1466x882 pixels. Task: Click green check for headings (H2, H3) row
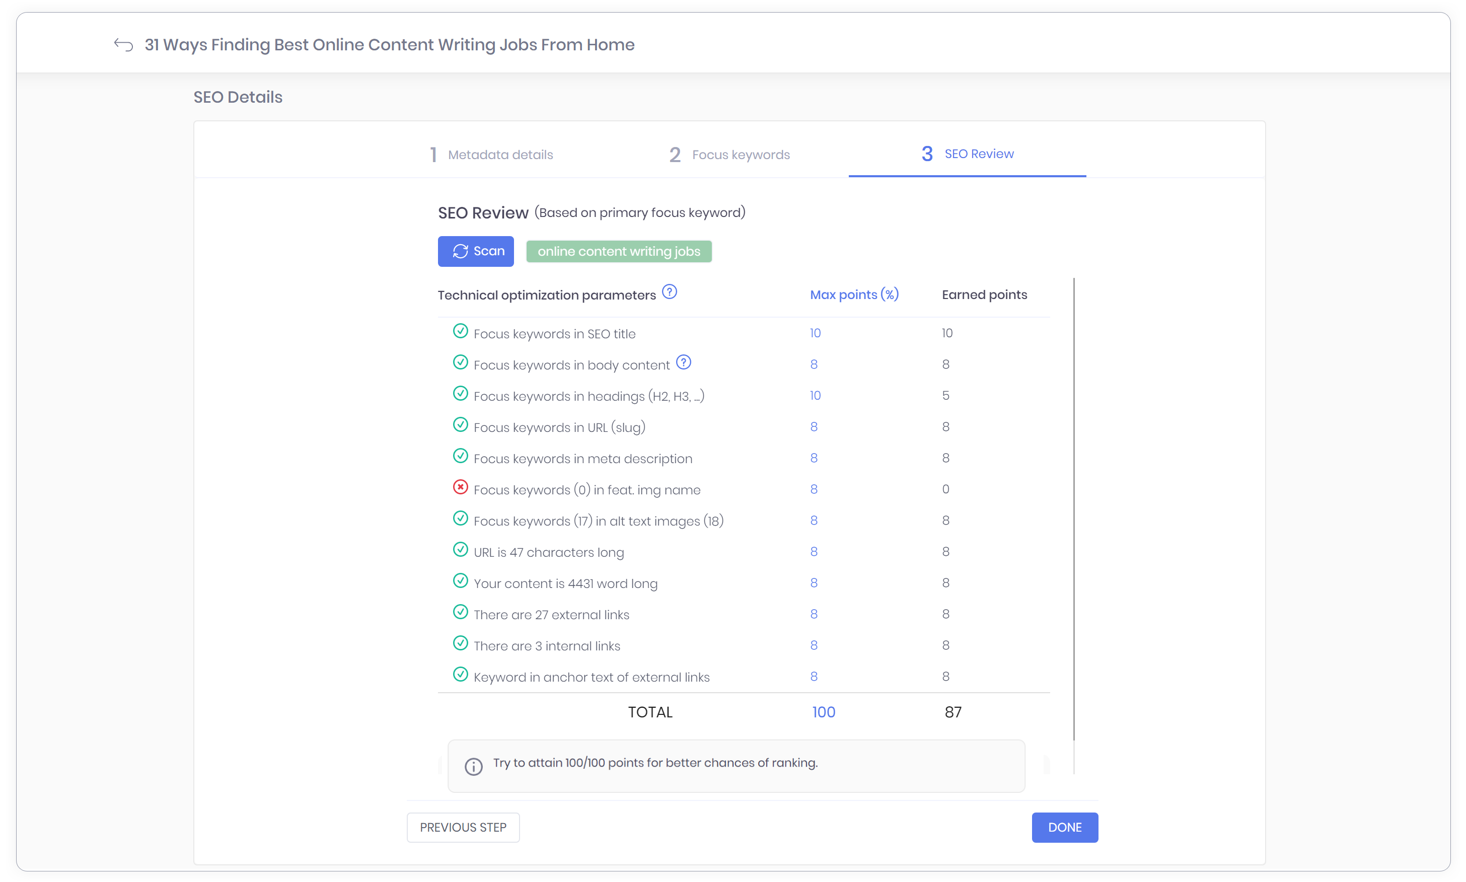tap(460, 394)
